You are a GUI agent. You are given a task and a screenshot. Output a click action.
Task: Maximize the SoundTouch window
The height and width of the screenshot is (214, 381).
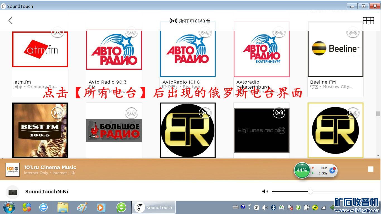[363, 6]
